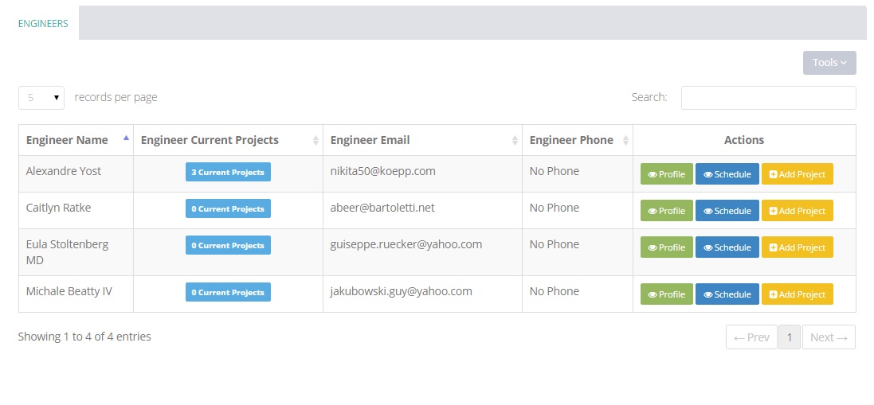Go to the Prev page
The width and height of the screenshot is (874, 405).
[x=751, y=337]
